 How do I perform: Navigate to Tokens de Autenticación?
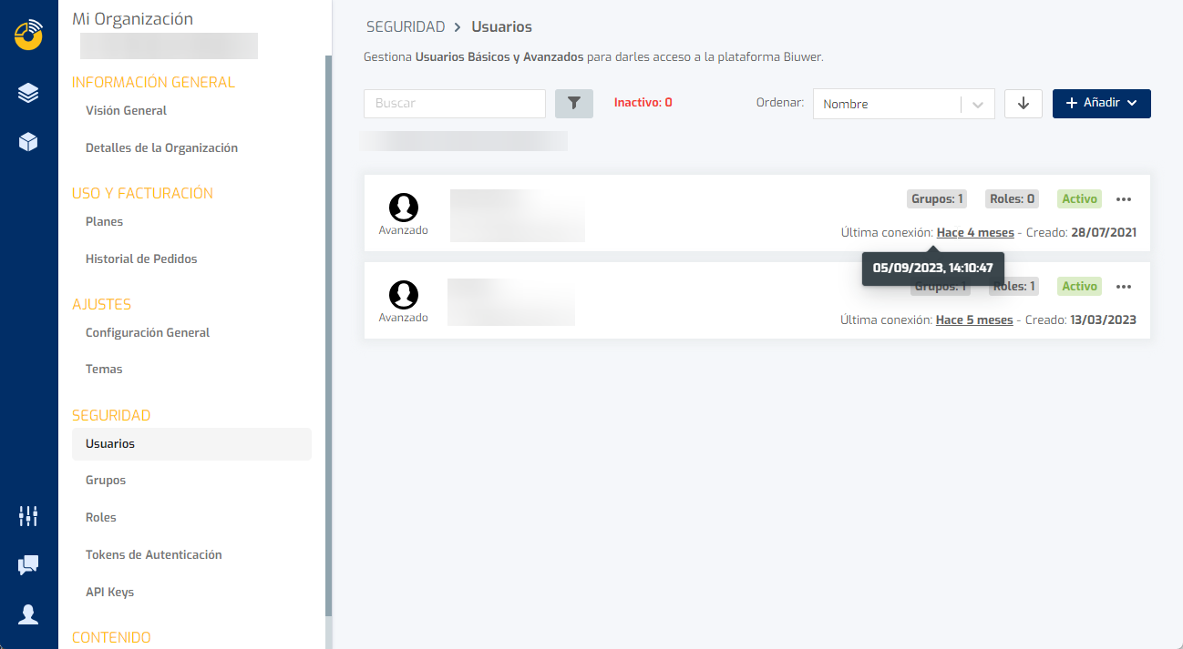tap(153, 554)
